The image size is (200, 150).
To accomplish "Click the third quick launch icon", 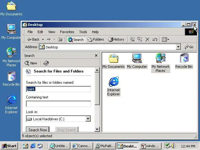I will [40, 146].
